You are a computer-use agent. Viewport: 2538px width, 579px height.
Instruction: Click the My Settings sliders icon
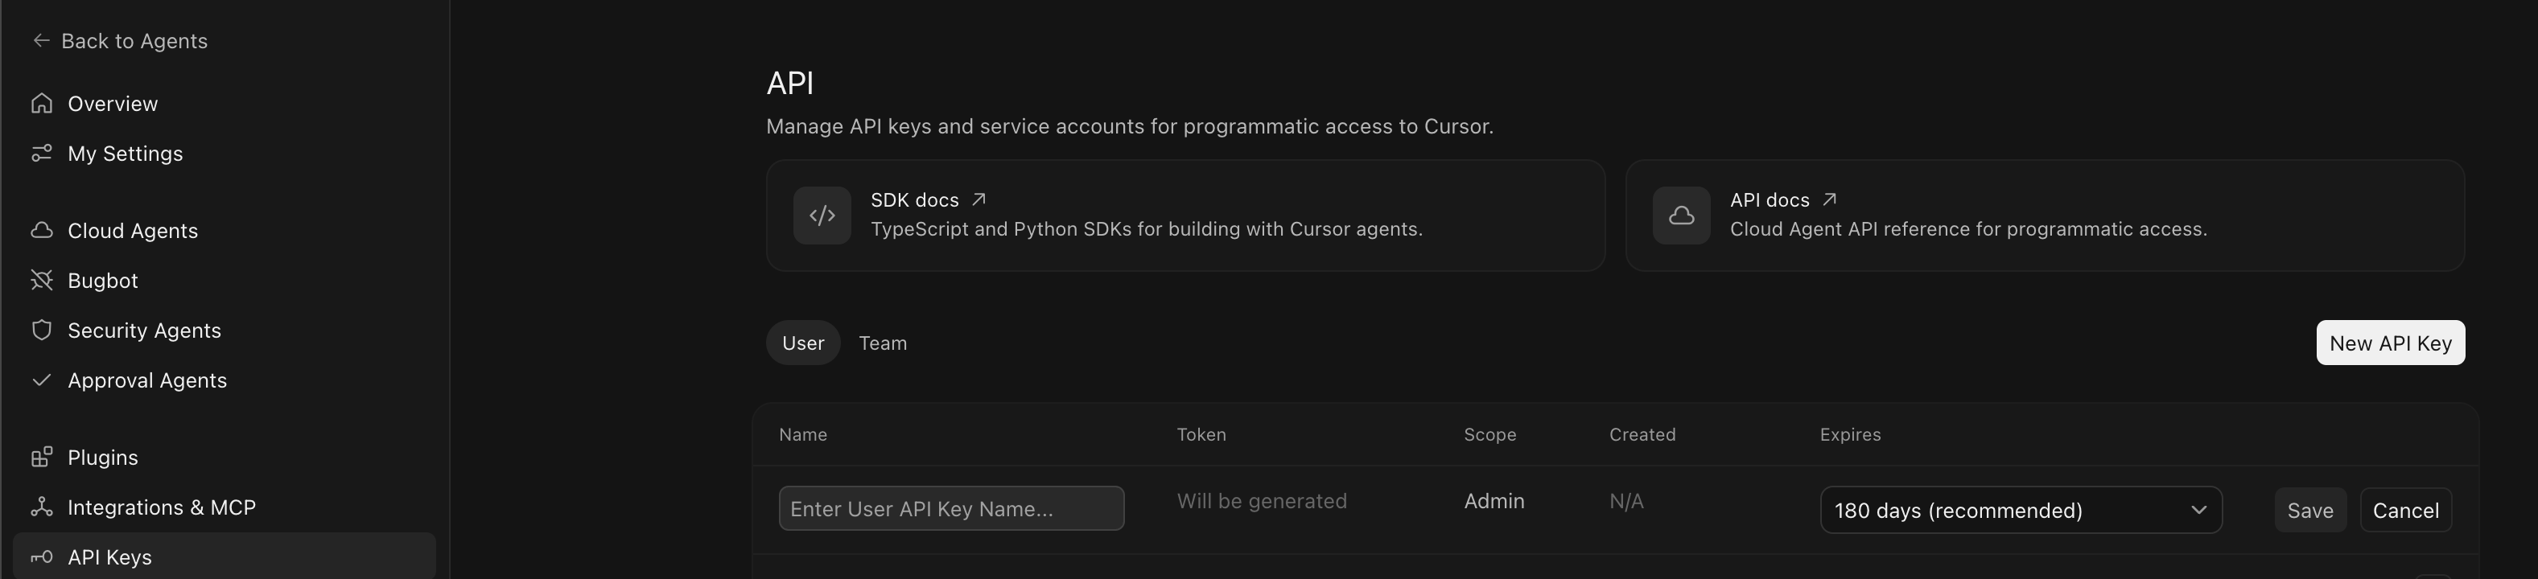[41, 154]
